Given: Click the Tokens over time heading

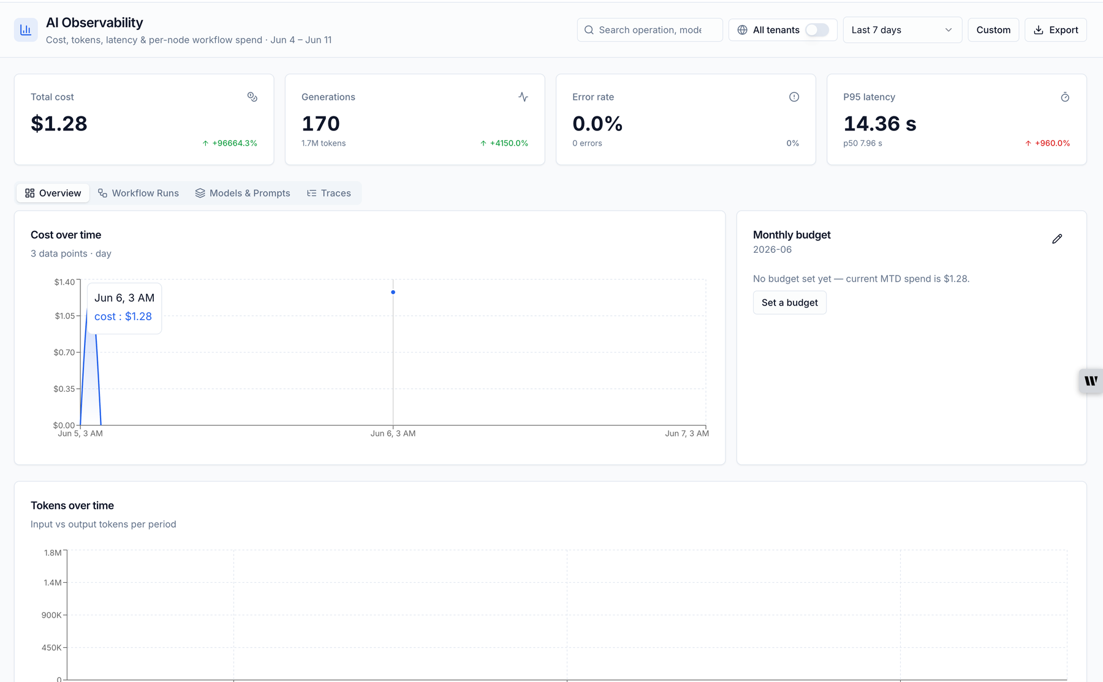Looking at the screenshot, I should coord(72,506).
